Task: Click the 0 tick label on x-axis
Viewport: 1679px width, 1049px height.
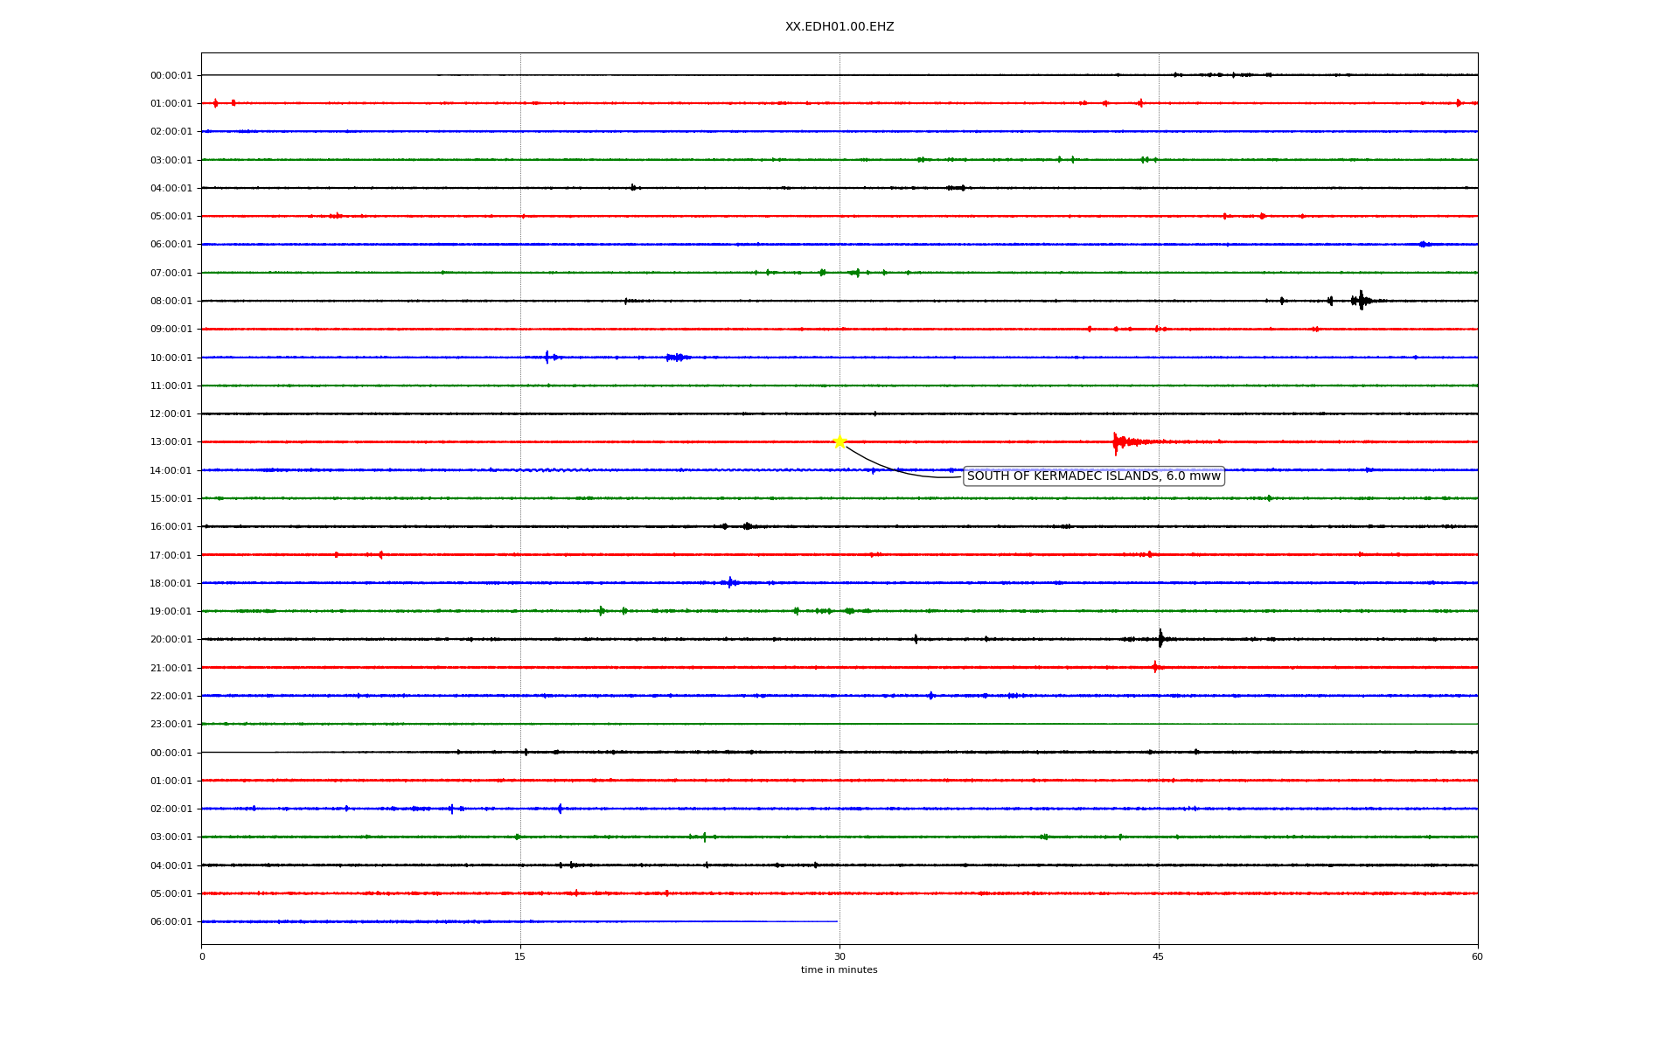Action: [x=202, y=956]
